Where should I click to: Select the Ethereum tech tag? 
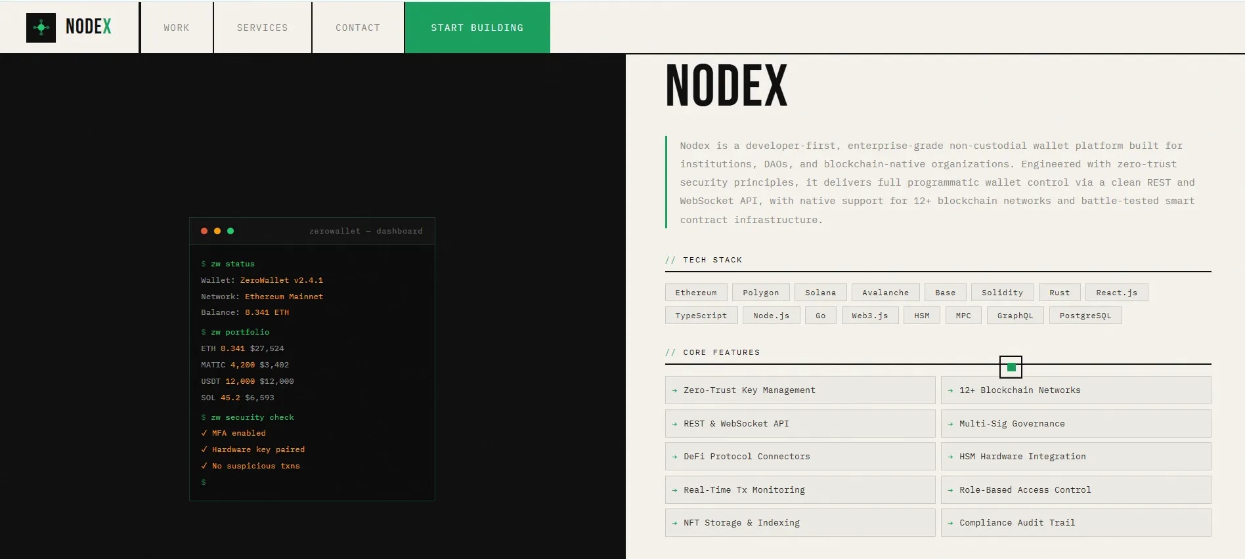click(x=696, y=293)
